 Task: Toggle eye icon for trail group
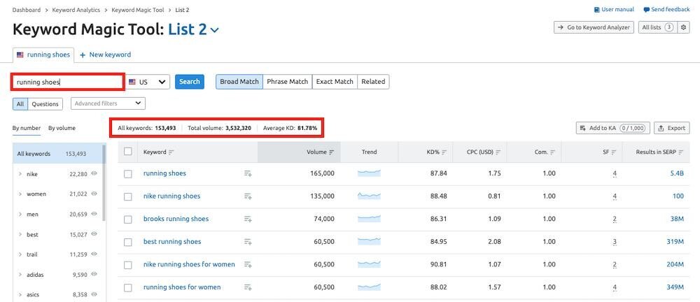point(94,254)
